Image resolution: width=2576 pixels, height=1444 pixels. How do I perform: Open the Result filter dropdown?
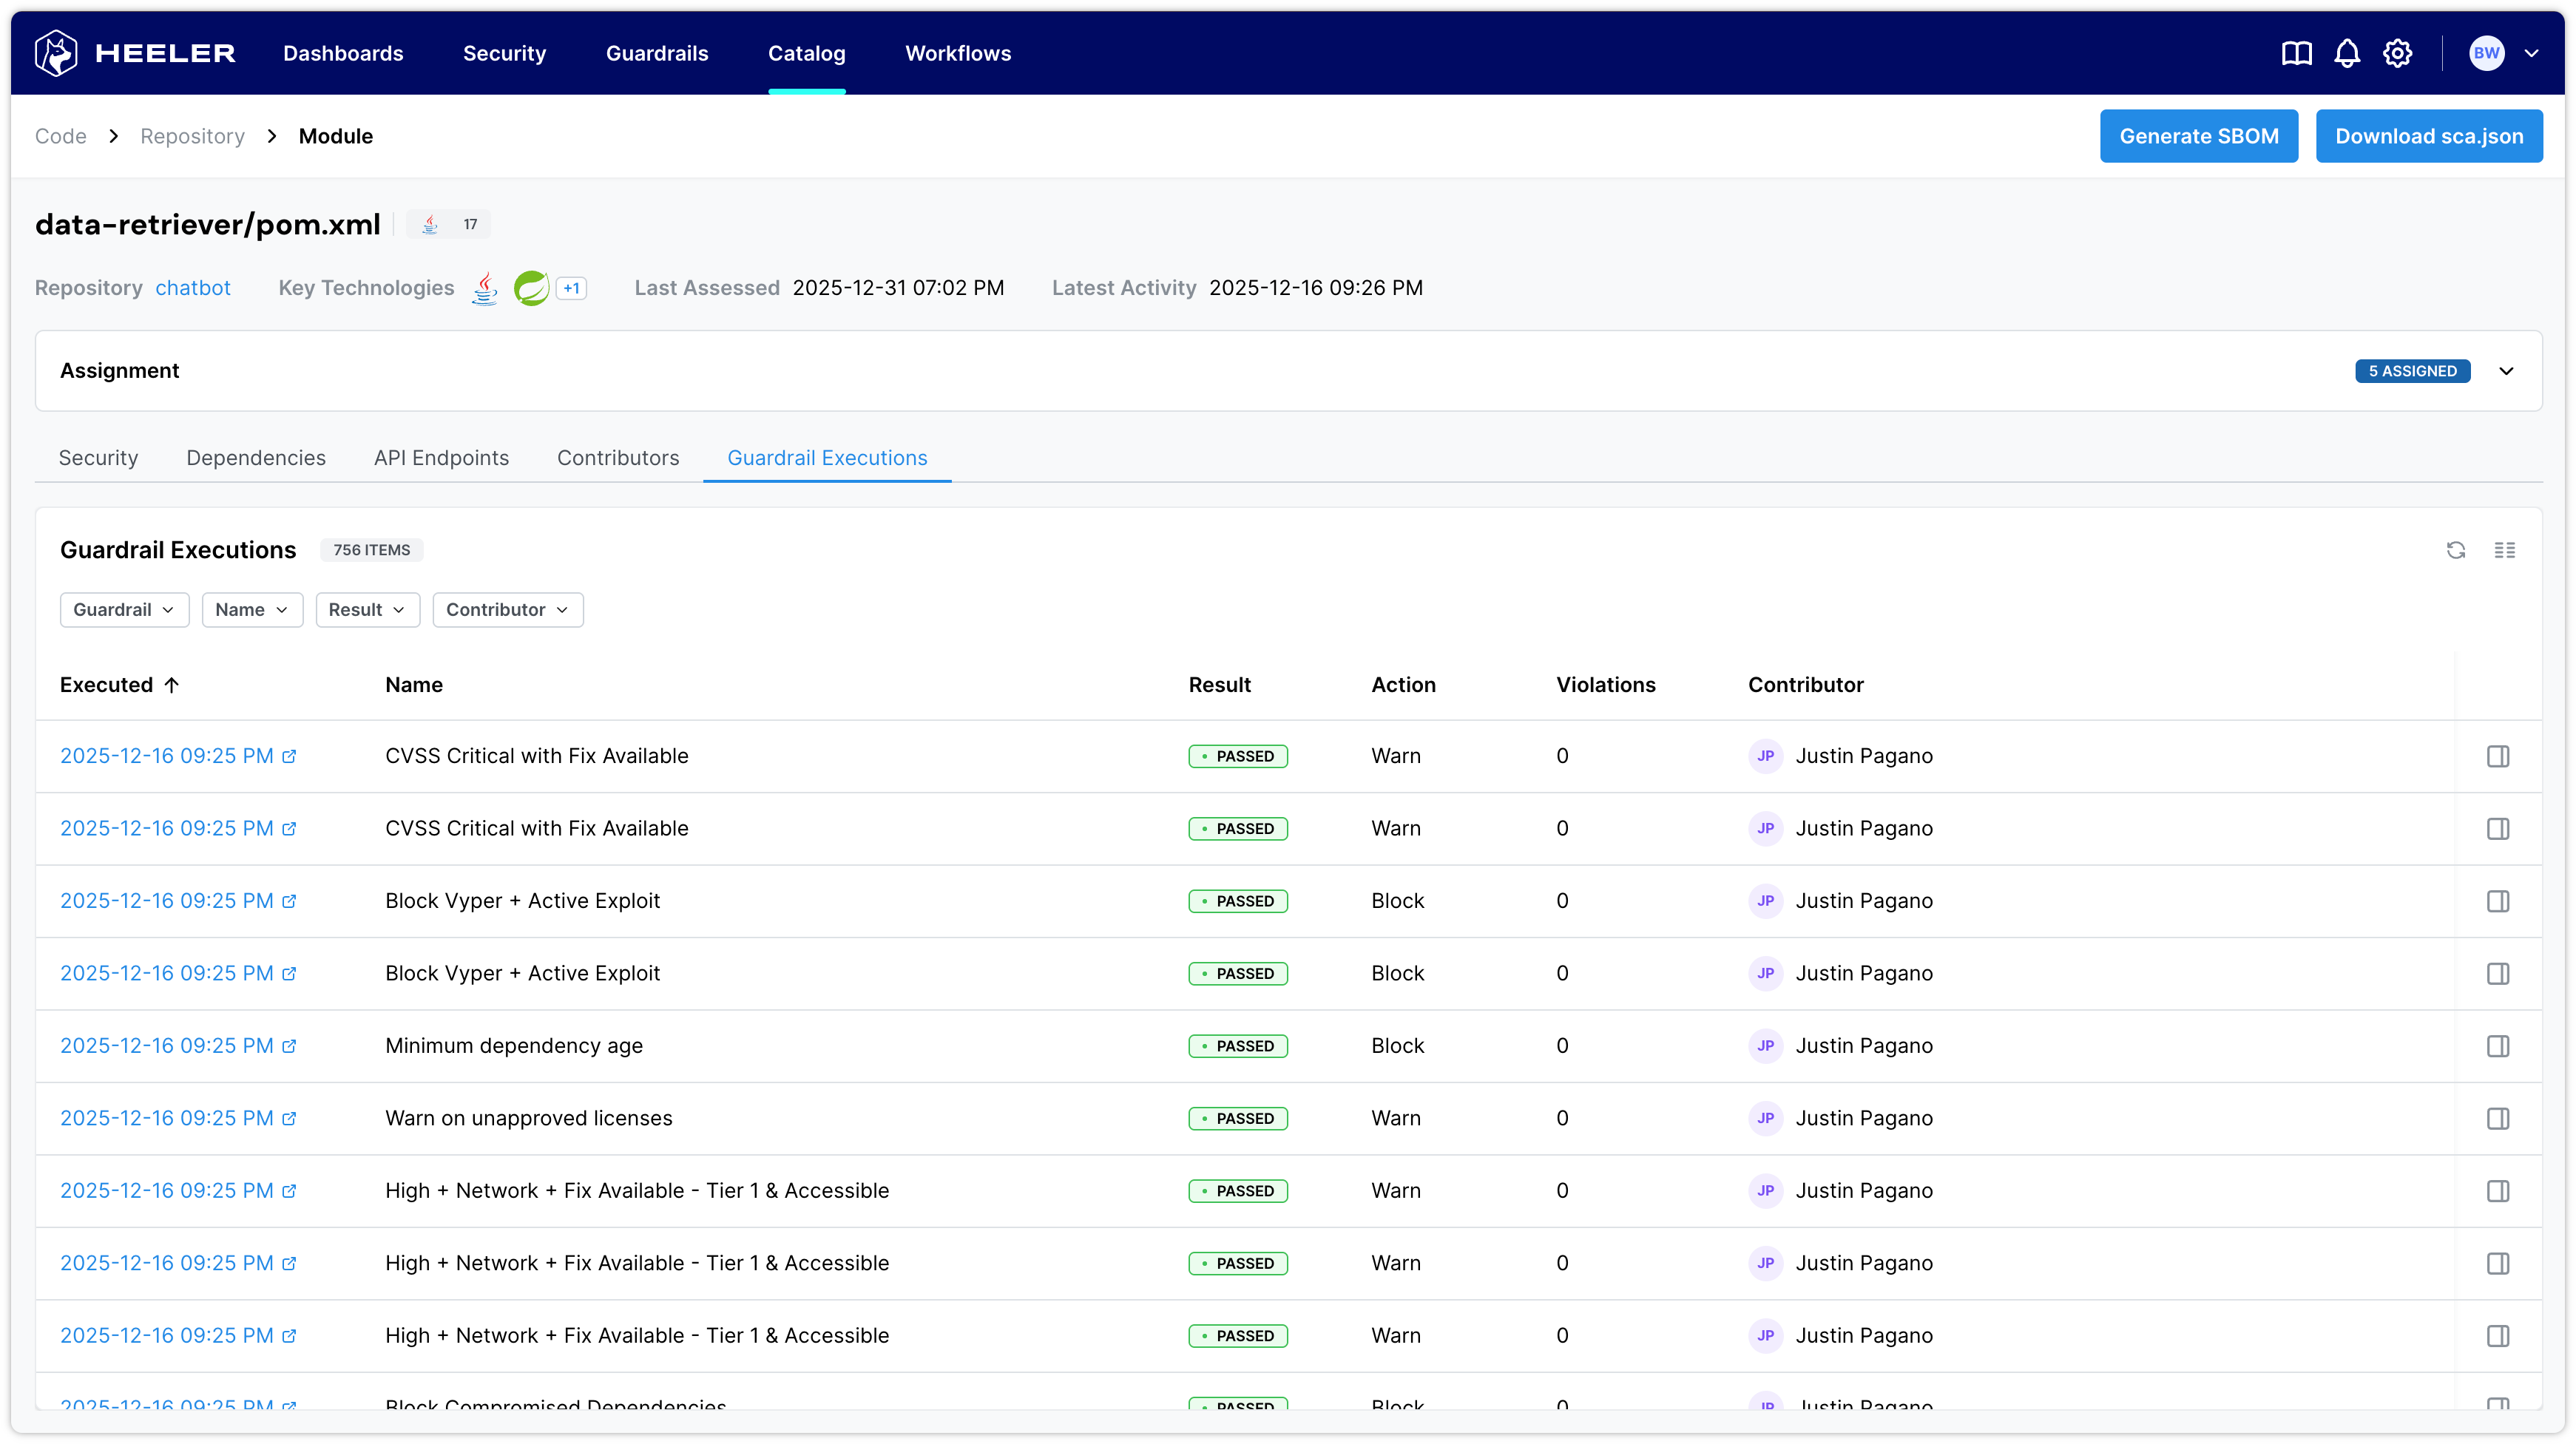tap(367, 610)
